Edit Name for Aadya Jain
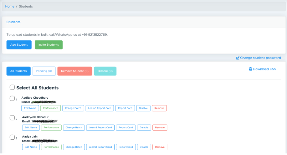The image size is (287, 155). 31,147
